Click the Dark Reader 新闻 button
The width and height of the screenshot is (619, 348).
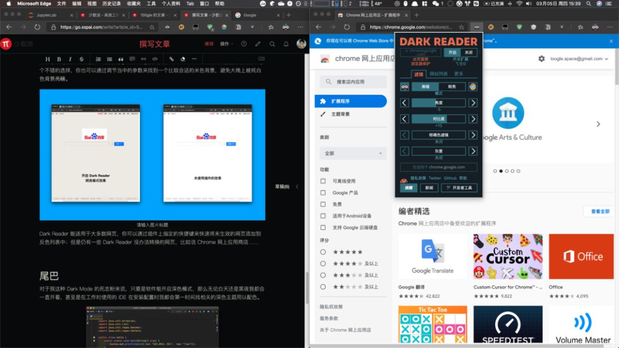(x=429, y=188)
